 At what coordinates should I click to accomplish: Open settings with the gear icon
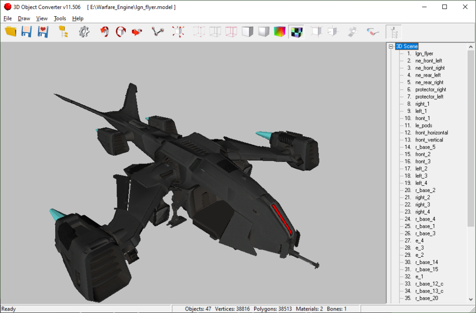[x=84, y=31]
